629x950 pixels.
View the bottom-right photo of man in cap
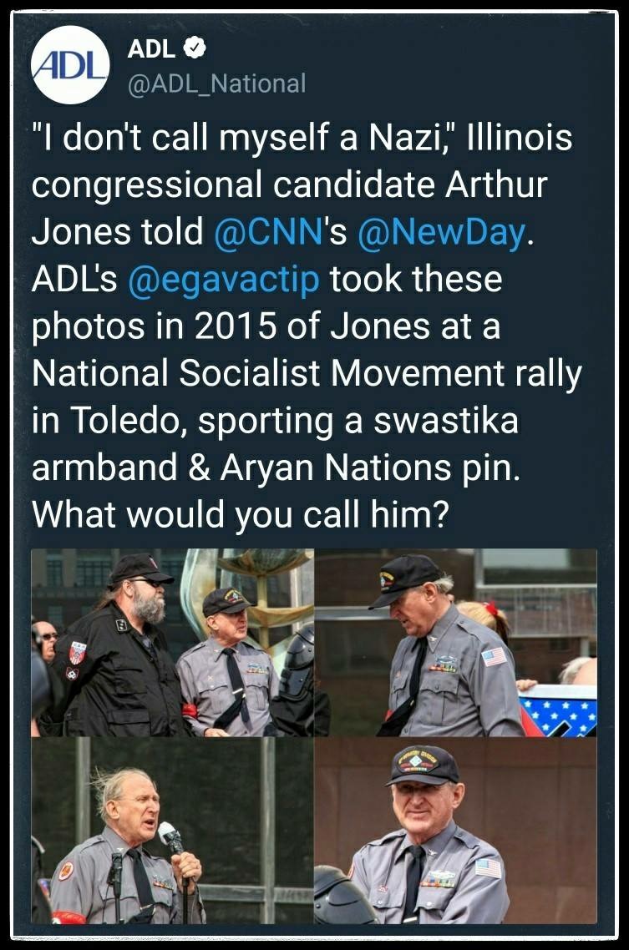pyautogui.click(x=456, y=831)
